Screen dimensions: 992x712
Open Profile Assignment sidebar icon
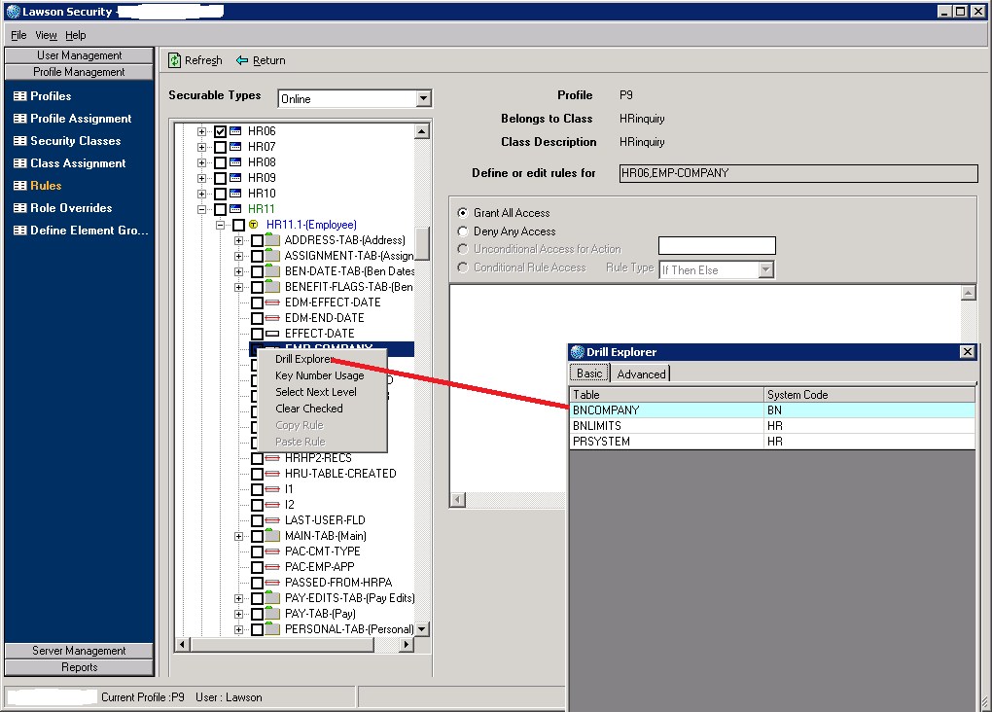point(20,119)
